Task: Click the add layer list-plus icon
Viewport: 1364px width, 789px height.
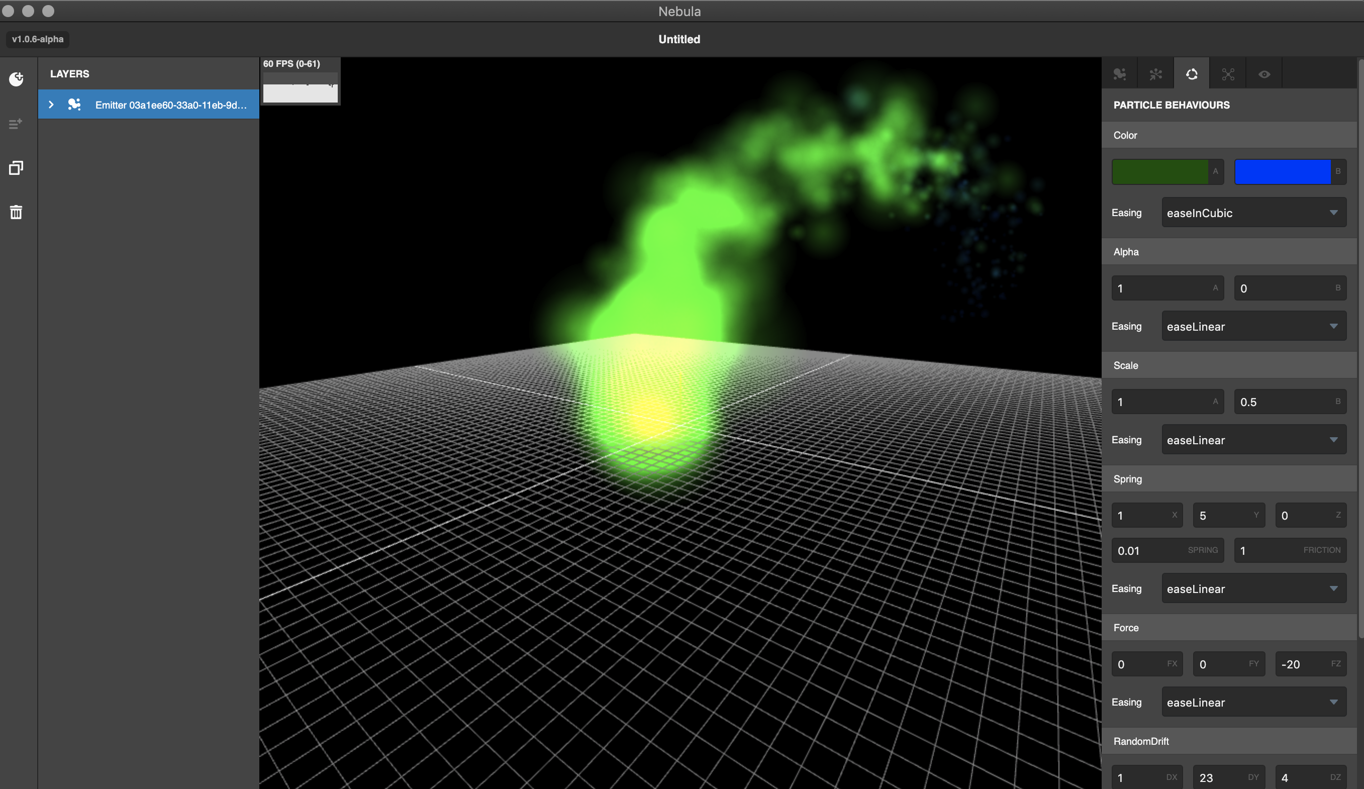Action: 16,124
